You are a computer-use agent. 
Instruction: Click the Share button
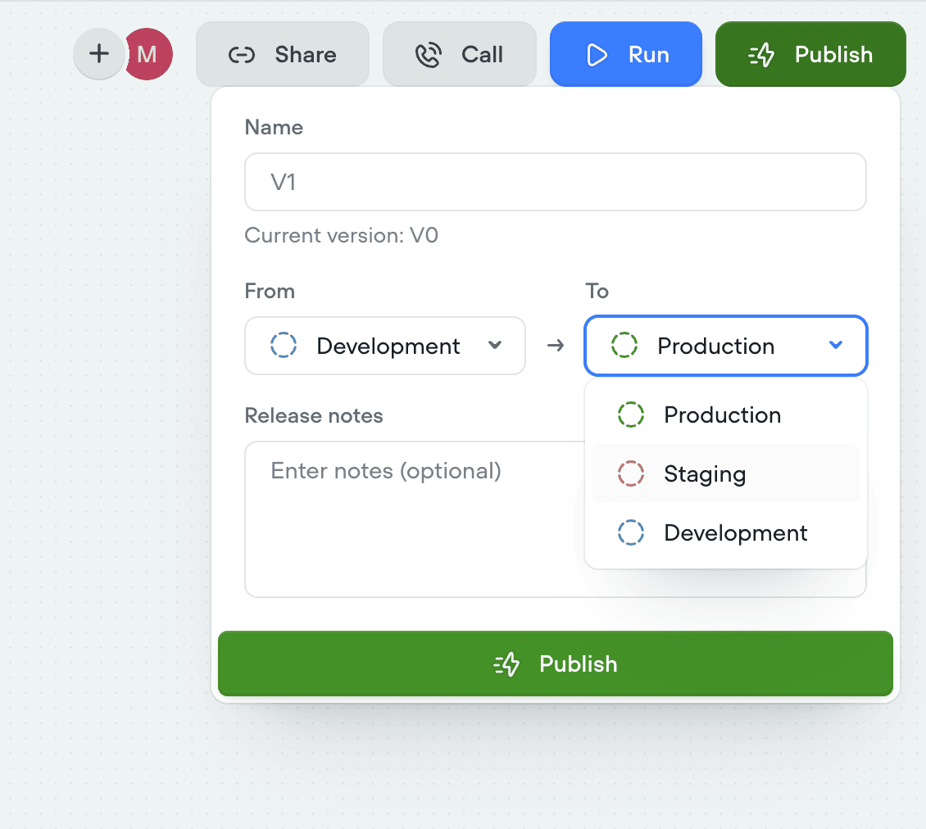[282, 54]
